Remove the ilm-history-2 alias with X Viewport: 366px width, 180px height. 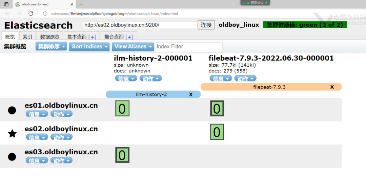191,94
